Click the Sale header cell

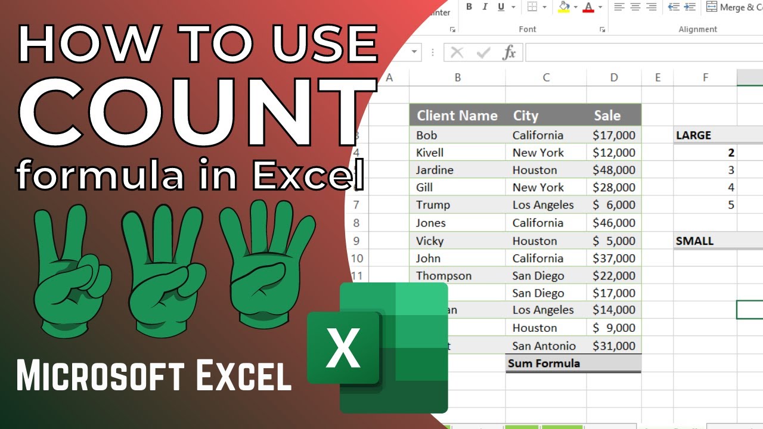[x=614, y=115]
